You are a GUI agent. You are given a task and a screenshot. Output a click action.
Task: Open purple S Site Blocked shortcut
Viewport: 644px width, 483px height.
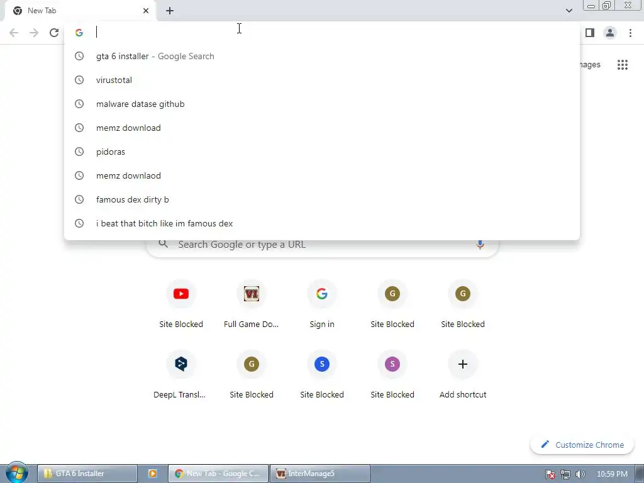point(392,375)
